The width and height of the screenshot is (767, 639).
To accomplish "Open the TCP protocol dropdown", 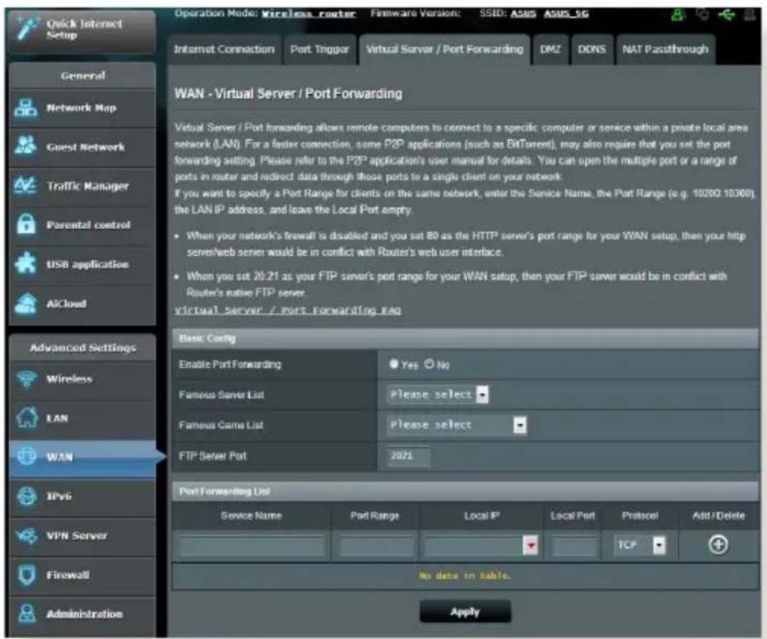I will [640, 544].
